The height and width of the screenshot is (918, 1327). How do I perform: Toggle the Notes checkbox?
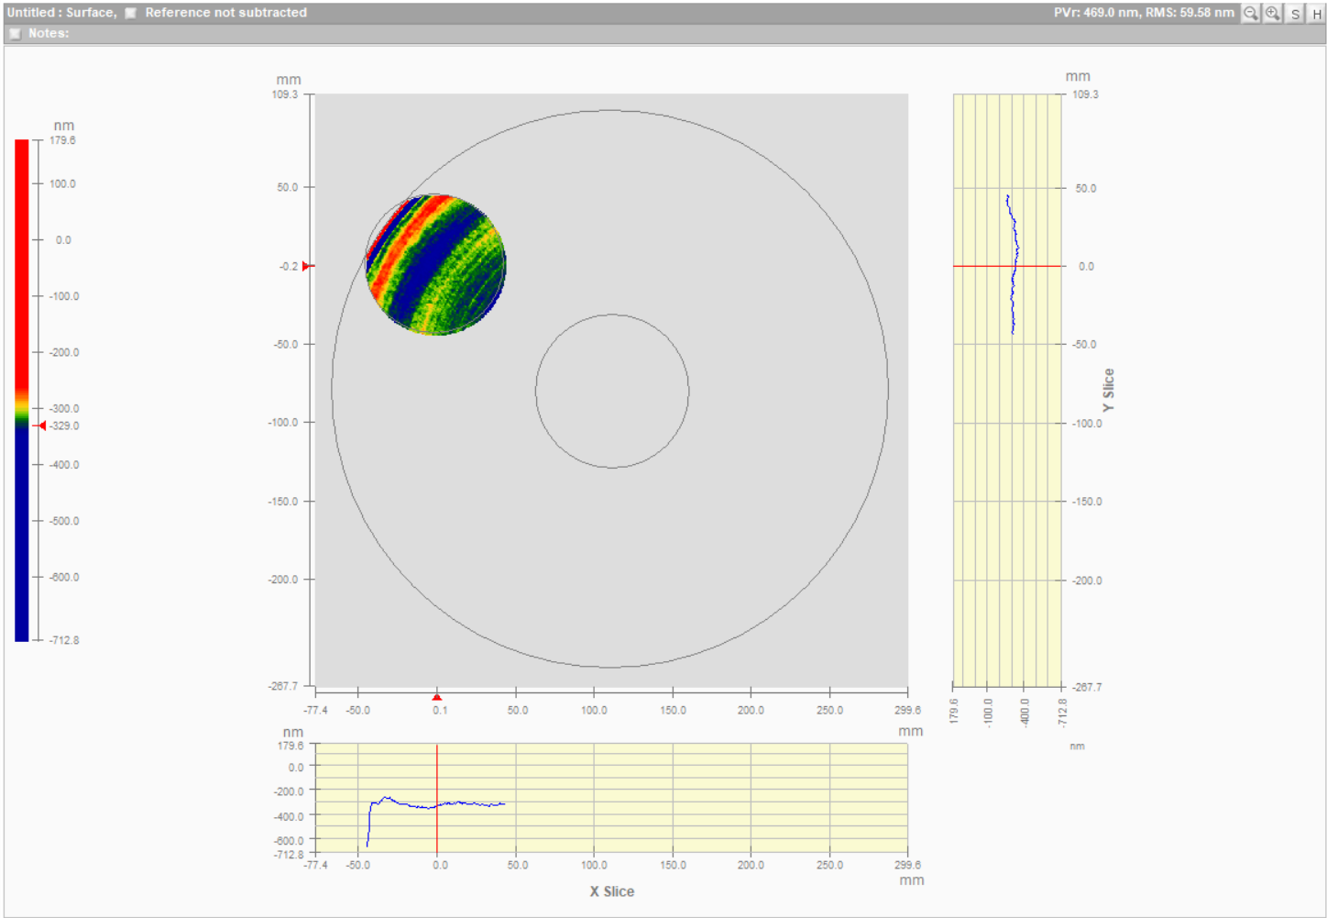click(15, 33)
